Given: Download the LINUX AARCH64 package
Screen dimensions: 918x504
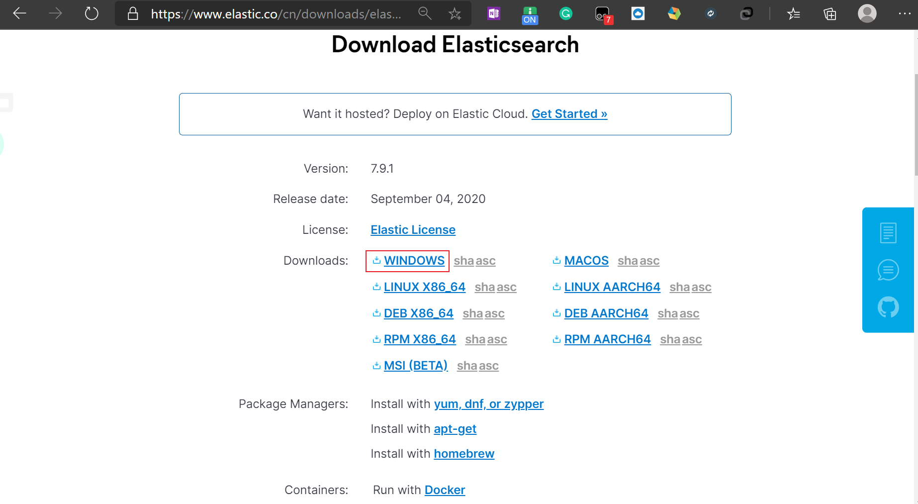Looking at the screenshot, I should click(612, 287).
